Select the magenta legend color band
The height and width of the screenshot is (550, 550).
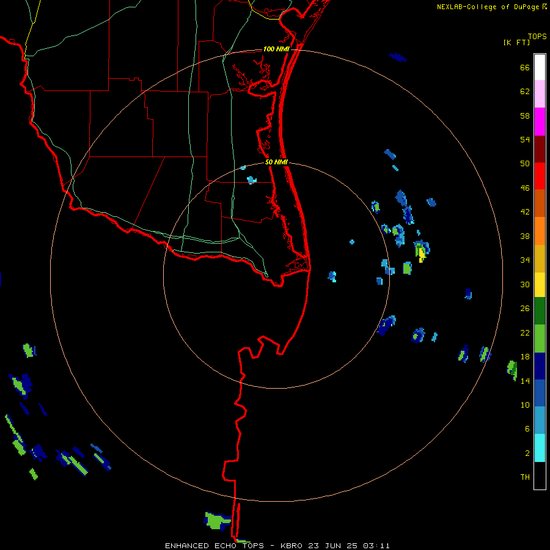click(x=540, y=122)
